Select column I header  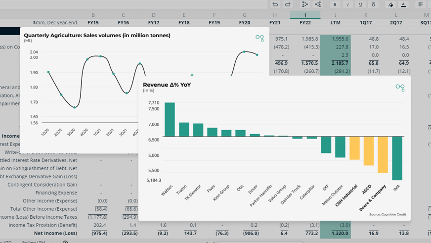tap(305, 15)
